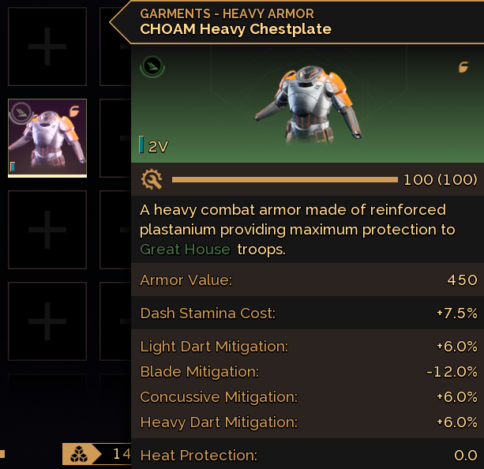
Task: Click the orange tag on the chestplate slot
Action: pos(75,111)
